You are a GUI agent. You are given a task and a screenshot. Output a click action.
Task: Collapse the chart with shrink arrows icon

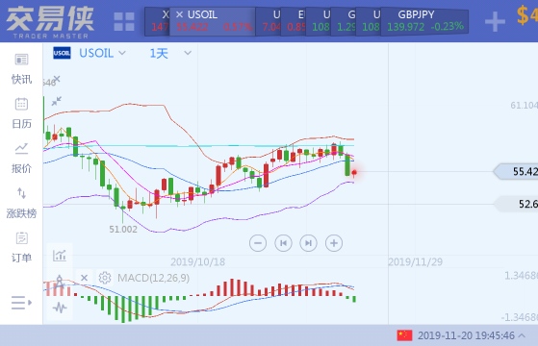[56, 101]
